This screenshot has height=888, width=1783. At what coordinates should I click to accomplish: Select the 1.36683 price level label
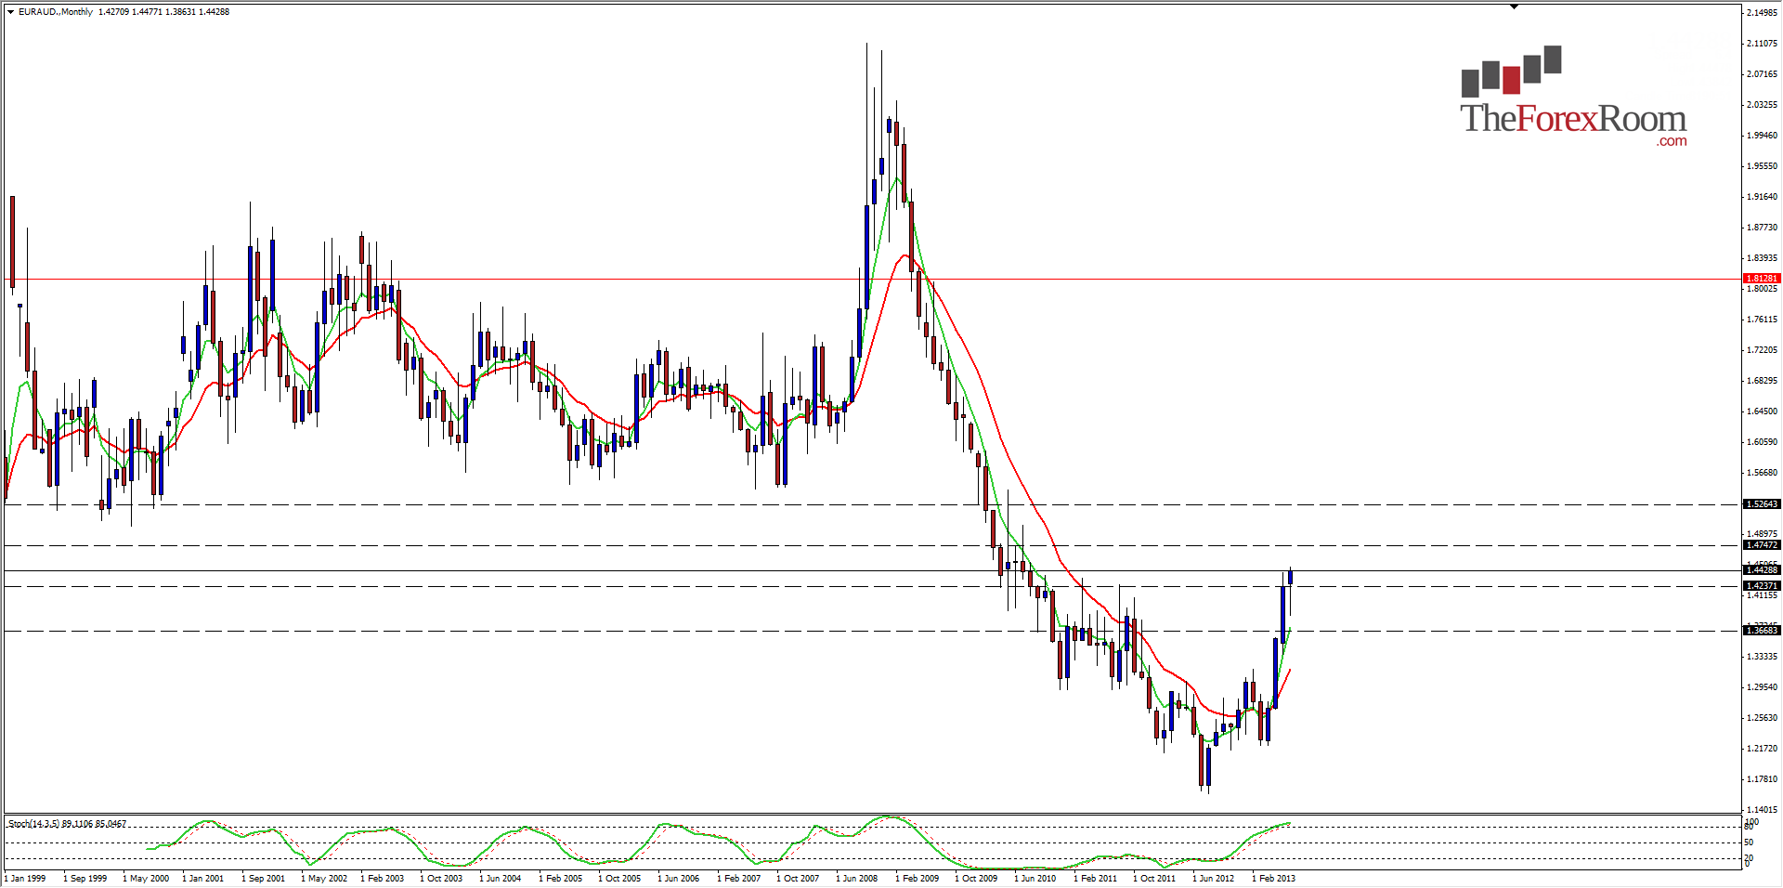tap(1762, 631)
